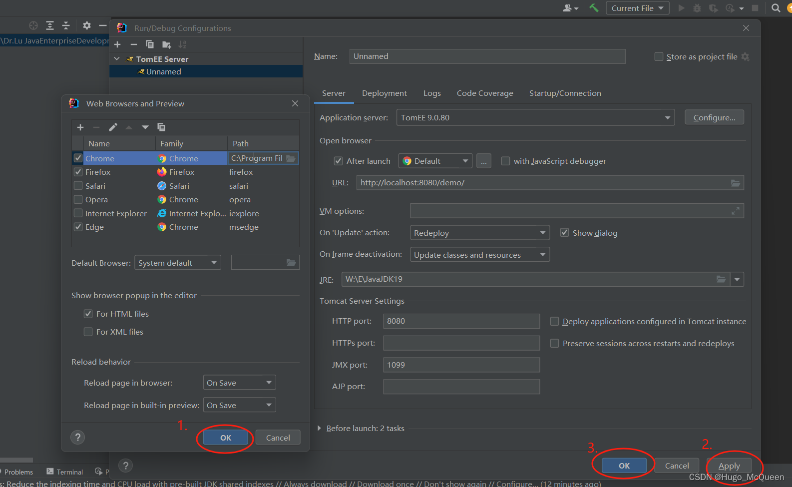This screenshot has height=487, width=792.
Task: Move browser up arrow icon
Action: click(x=129, y=127)
